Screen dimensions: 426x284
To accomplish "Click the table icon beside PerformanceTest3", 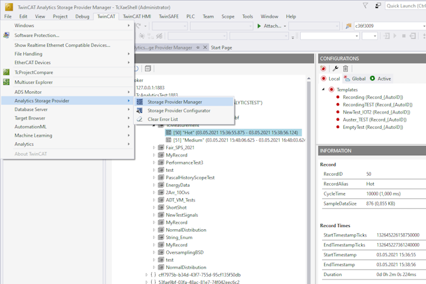I will click(161, 162).
